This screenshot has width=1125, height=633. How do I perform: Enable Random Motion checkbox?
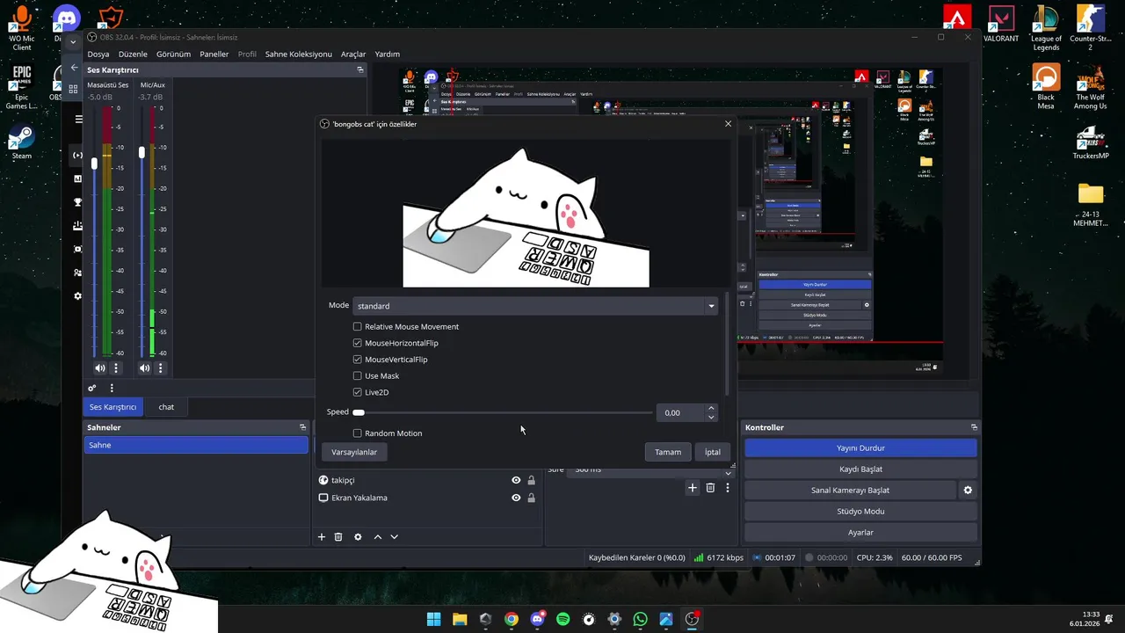(358, 433)
